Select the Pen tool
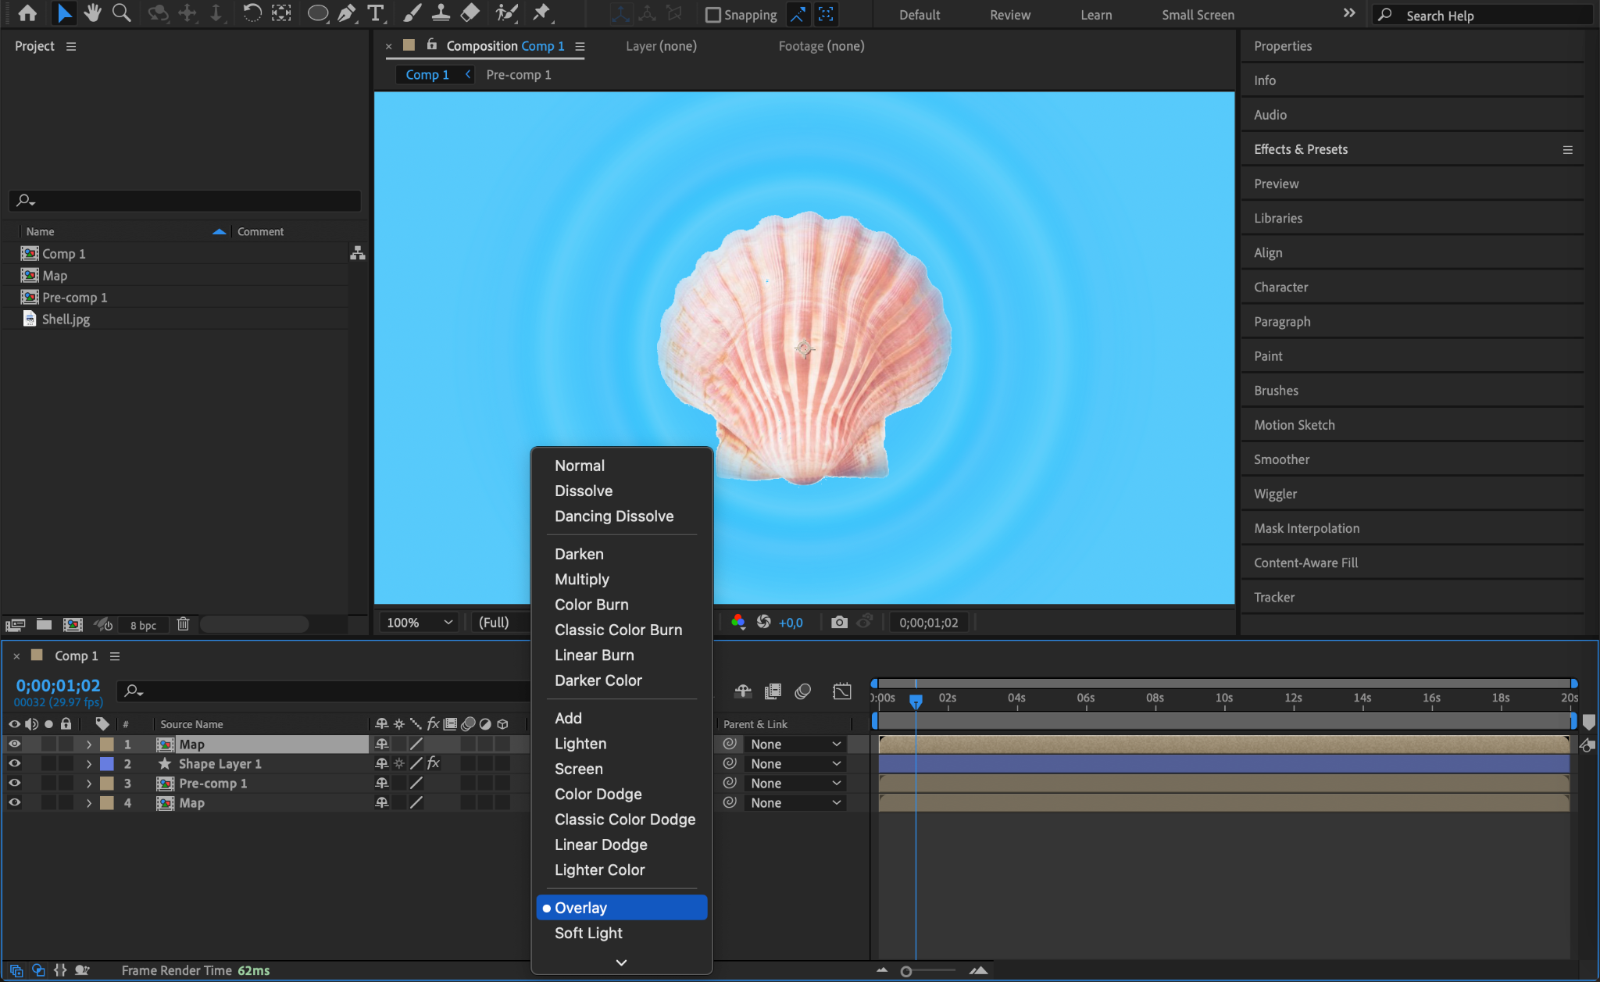Screen dimensions: 1600x982 pyautogui.click(x=346, y=13)
